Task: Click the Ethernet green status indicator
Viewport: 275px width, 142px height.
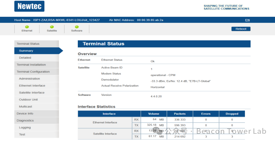Action: 27,27
